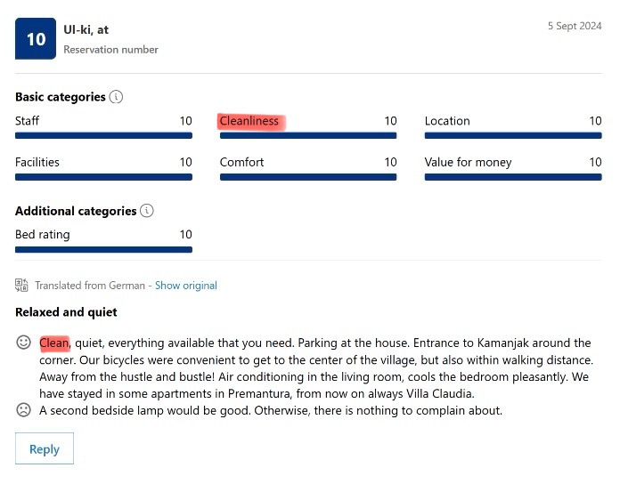Screen dimensions: 620x484
Task: Click the Reply button
Action: (x=45, y=448)
